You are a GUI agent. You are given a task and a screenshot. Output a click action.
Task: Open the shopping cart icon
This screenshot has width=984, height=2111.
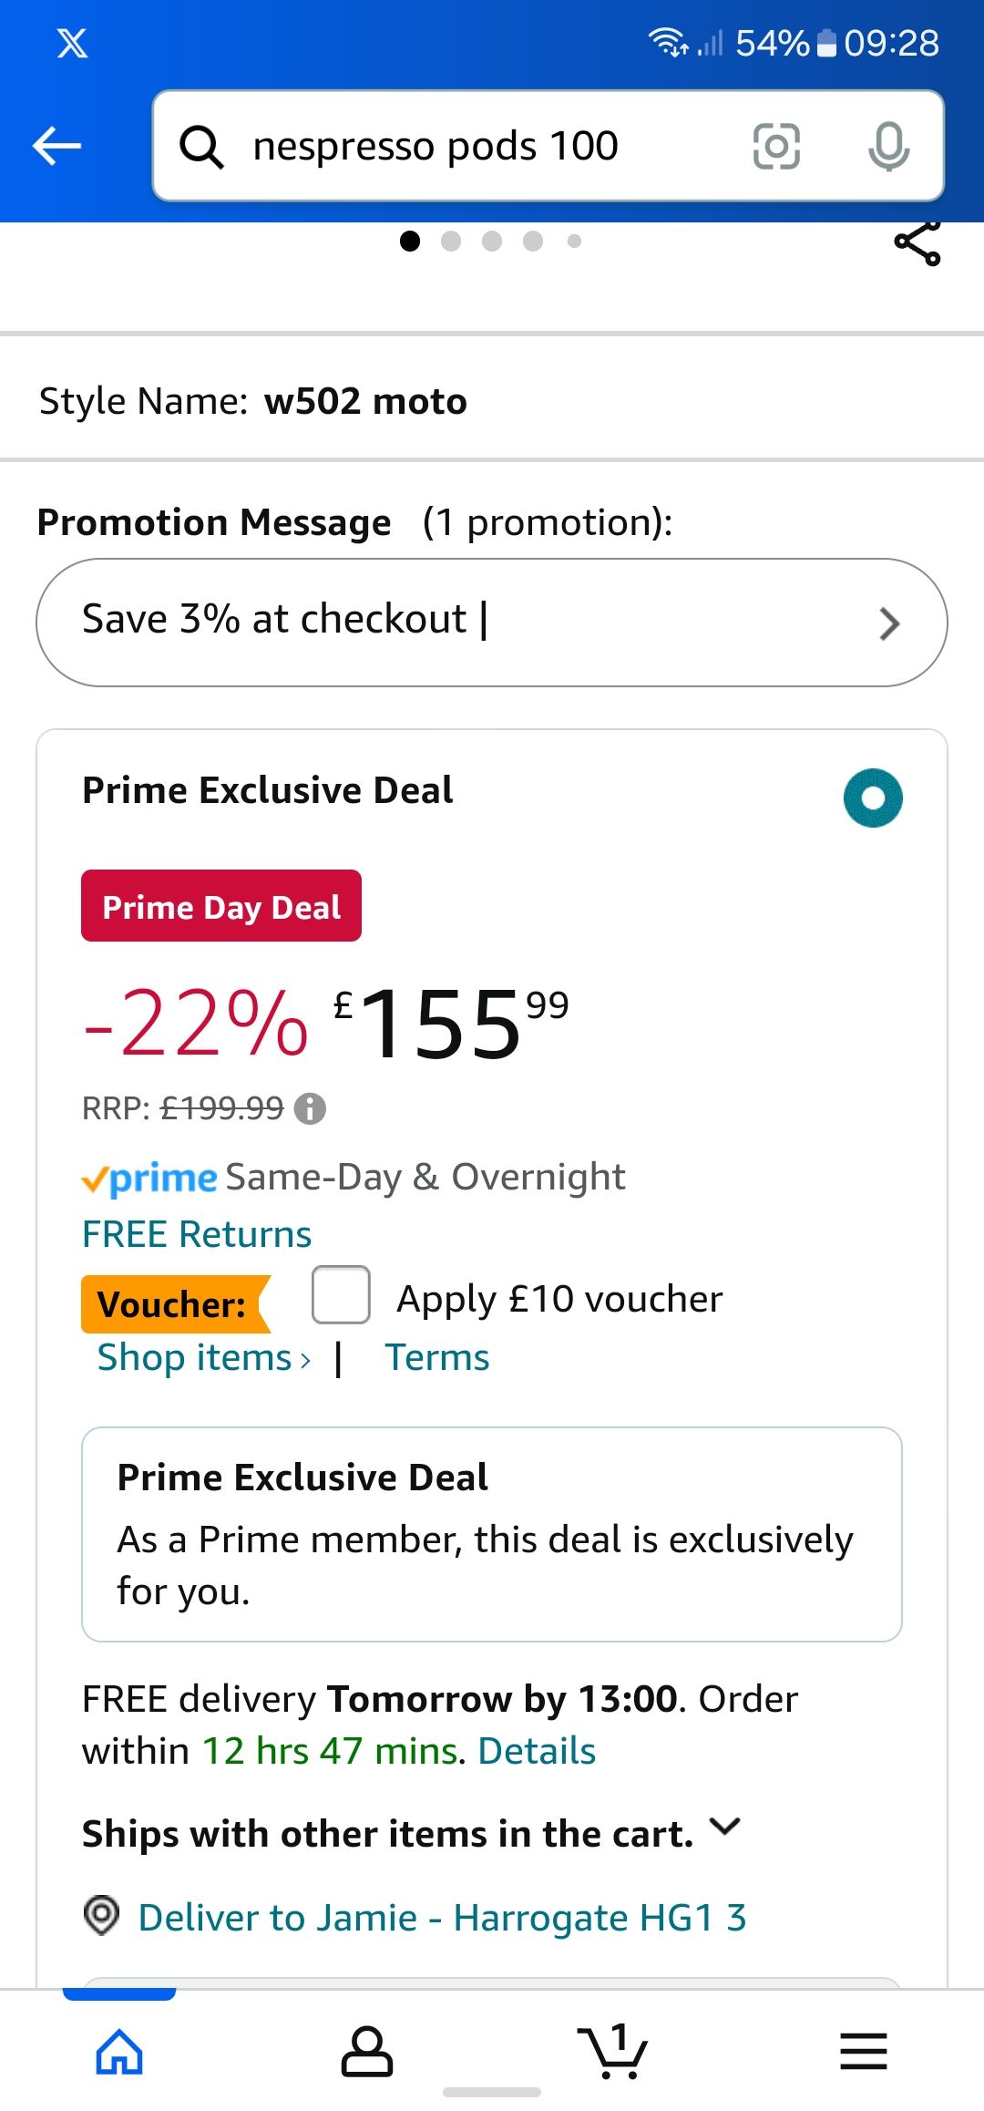click(x=612, y=2052)
